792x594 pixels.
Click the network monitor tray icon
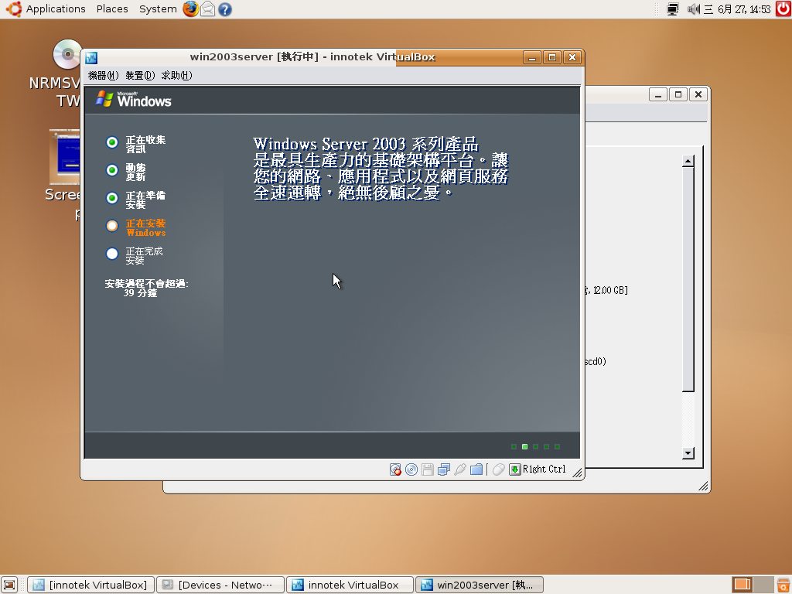672,9
